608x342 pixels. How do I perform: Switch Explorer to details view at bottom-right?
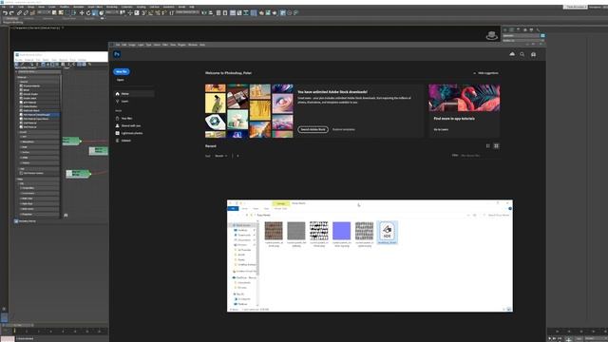(504, 309)
